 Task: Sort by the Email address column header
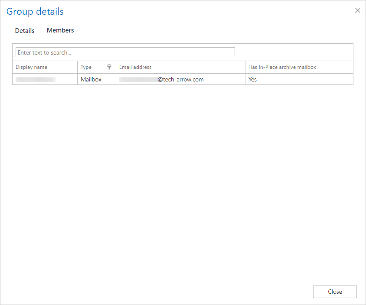[x=135, y=67]
